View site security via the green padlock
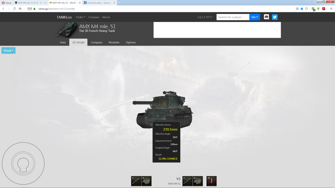The image size is (335, 188). 35,9
